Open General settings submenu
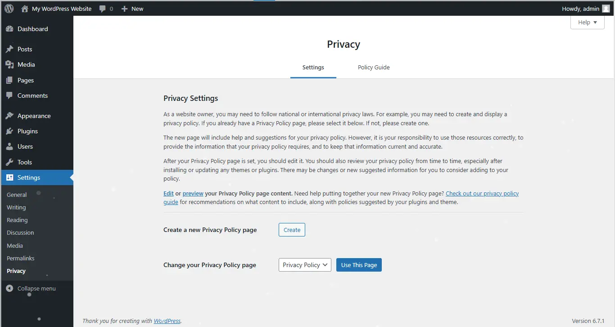 coord(17,195)
